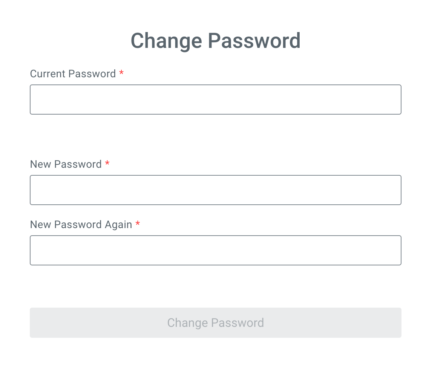Click the required marker on the first field label
Viewport: 429px width, 377px height.
point(121,73)
